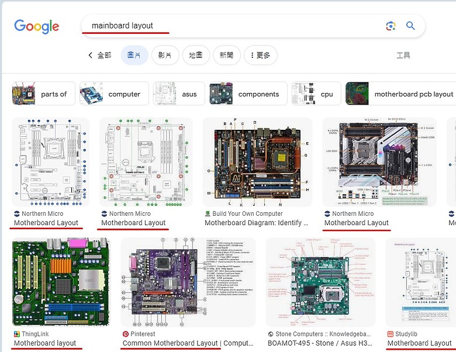
Task: Click 'Stone Computers :: Knowledgeba...' source name
Action: click(x=323, y=334)
